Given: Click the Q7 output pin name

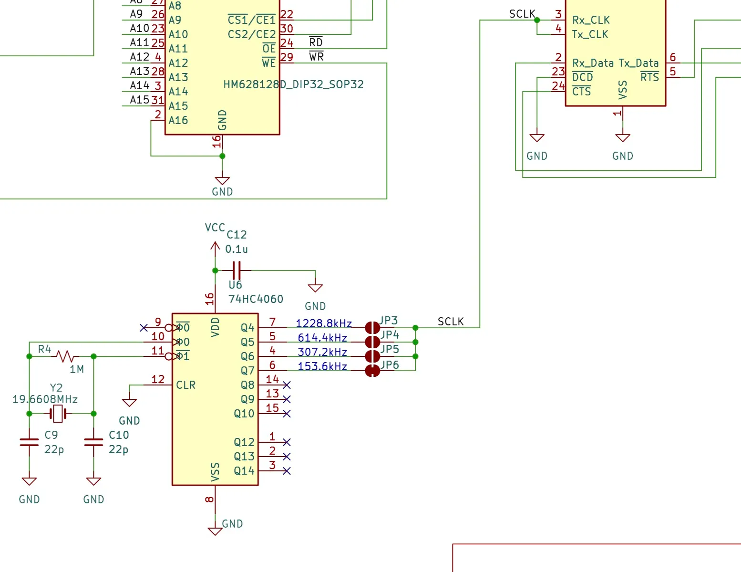Looking at the screenshot, I should point(247,371).
